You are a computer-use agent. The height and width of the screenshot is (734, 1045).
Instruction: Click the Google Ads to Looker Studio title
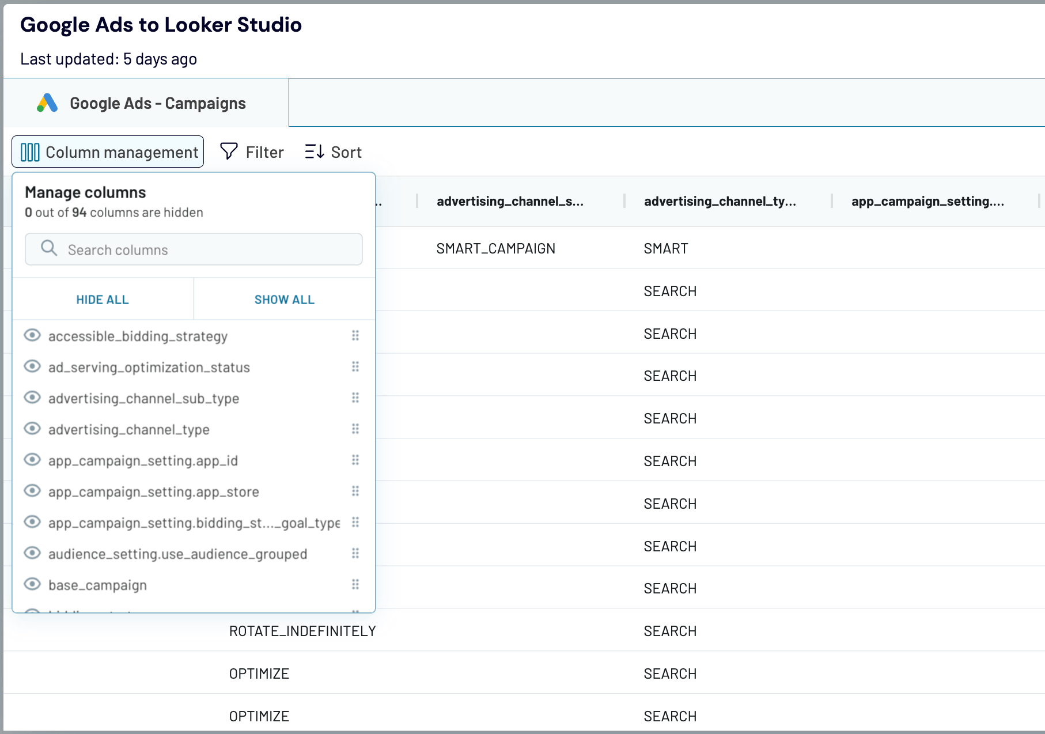point(161,24)
